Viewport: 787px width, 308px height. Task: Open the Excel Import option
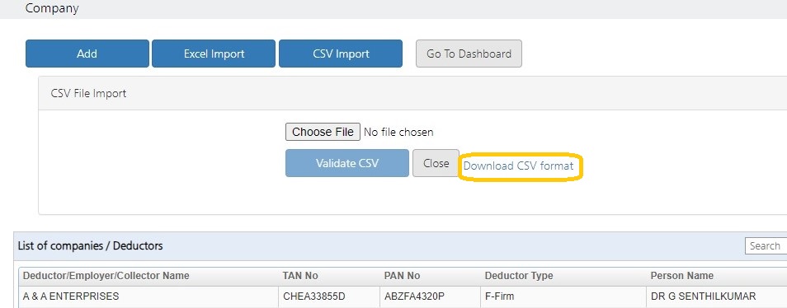click(214, 54)
